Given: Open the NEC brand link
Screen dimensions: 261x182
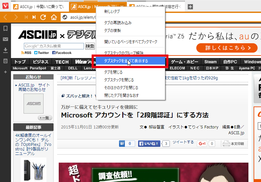Looking at the screenshot, I should (194, 68).
